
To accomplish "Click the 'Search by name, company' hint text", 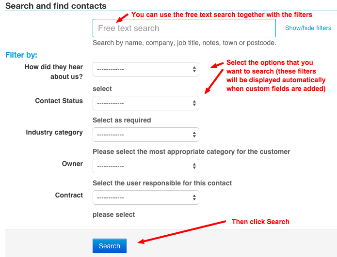I will (184, 43).
